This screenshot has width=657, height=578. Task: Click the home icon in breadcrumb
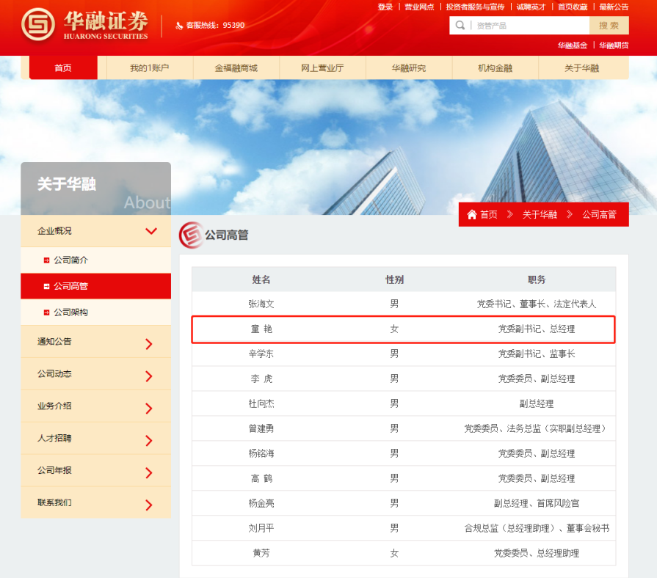[x=472, y=215]
